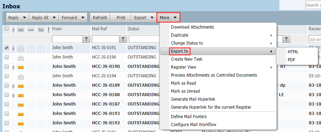Click unread envelope icon in HCC-JS-0187 row
Image resolution: width=321 pixels, height=132 pixels.
click(x=21, y=105)
